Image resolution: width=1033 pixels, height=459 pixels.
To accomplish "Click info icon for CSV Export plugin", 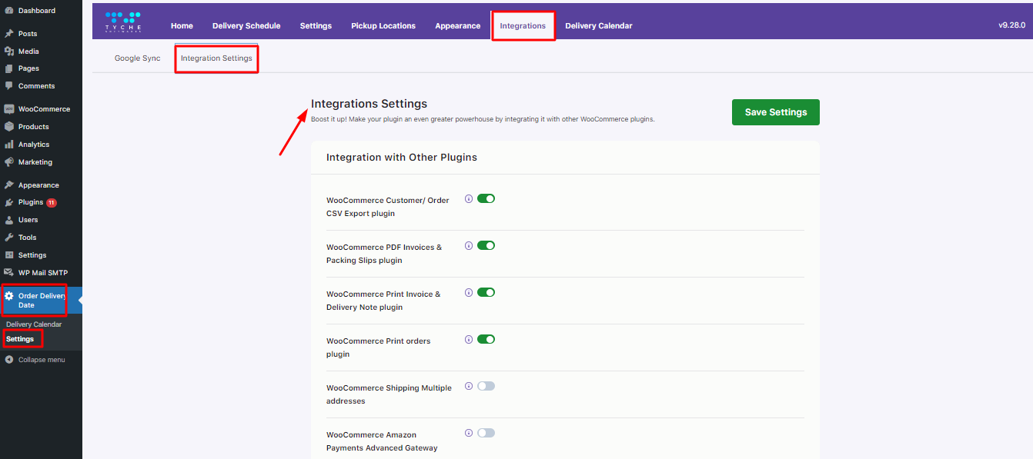I will (469, 198).
